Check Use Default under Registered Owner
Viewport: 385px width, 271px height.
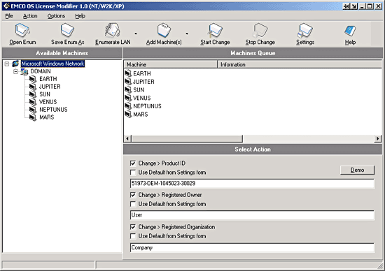[133, 204]
